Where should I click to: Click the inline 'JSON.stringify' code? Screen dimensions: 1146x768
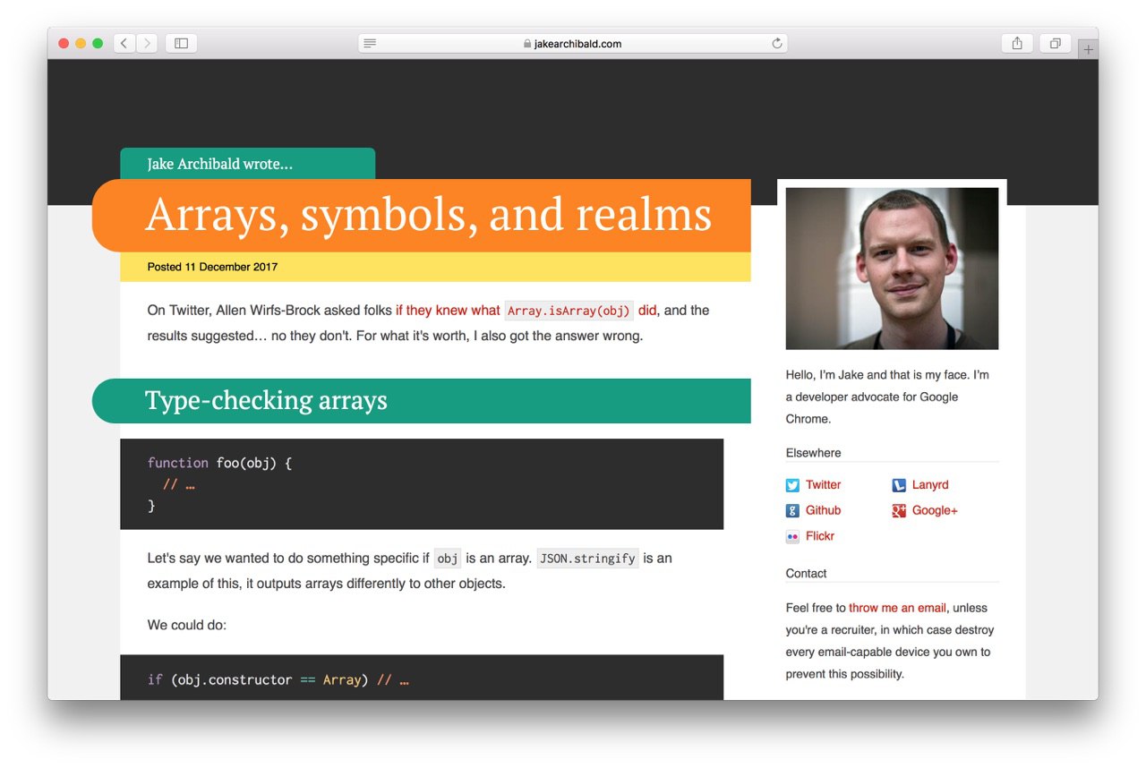pos(587,559)
